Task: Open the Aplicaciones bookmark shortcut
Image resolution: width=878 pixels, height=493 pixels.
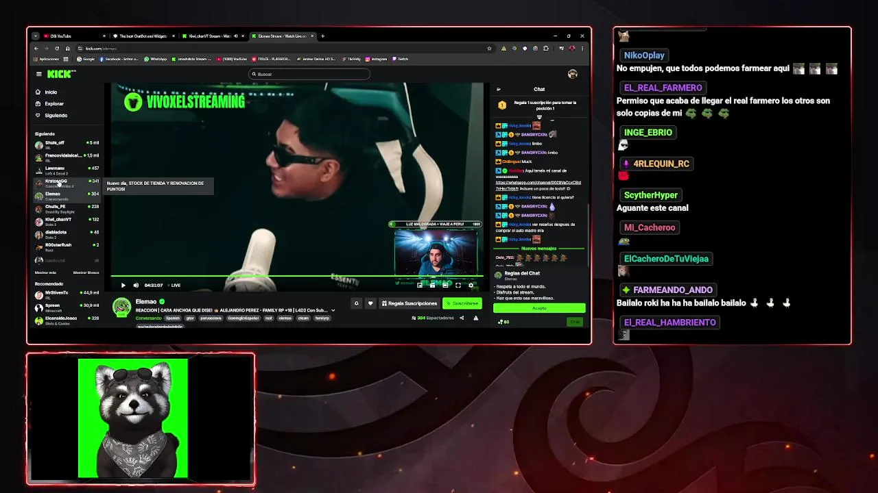Action: point(46,59)
